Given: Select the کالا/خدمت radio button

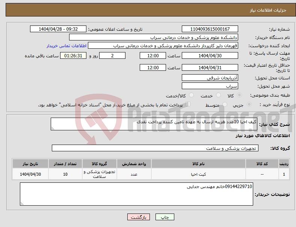Looking at the screenshot, I should tap(192, 95).
